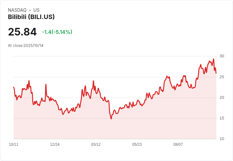Viewport: 233px width, 161px height.
Task: Select the 05/23 date on x-axis
Action: (137, 145)
